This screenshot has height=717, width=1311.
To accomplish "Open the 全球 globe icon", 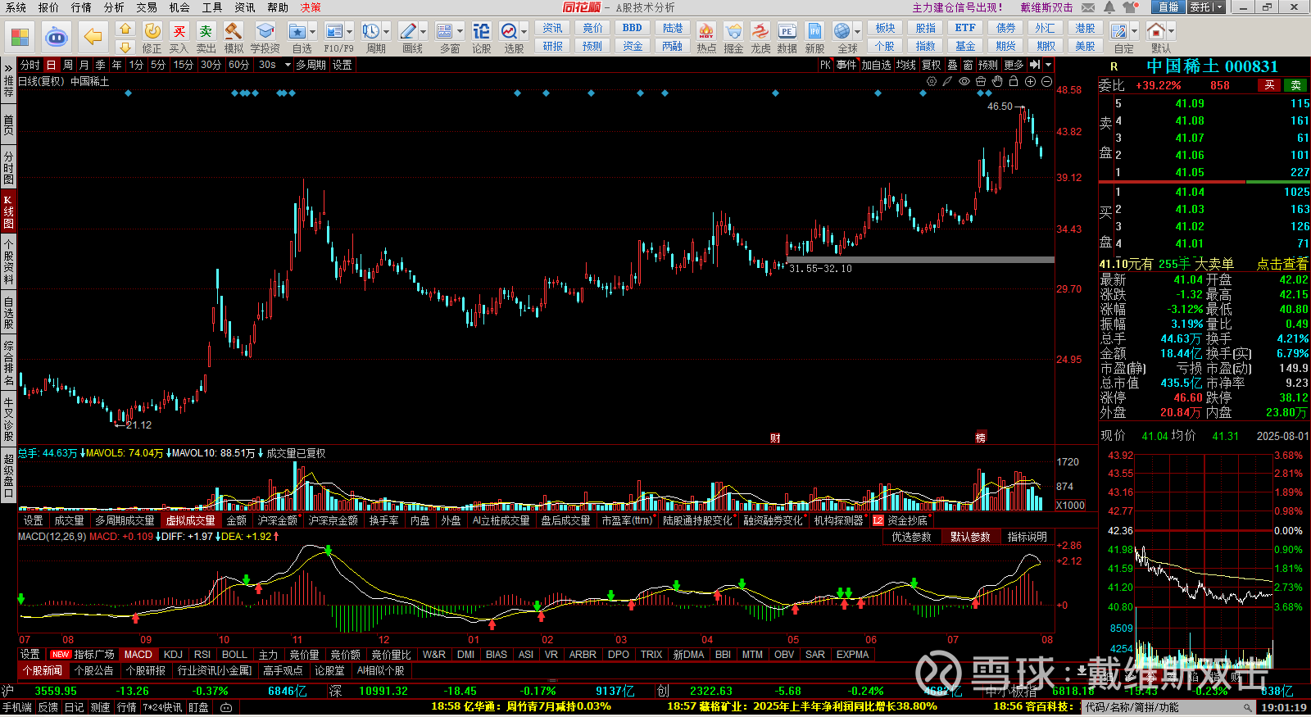I will pyautogui.click(x=841, y=31).
